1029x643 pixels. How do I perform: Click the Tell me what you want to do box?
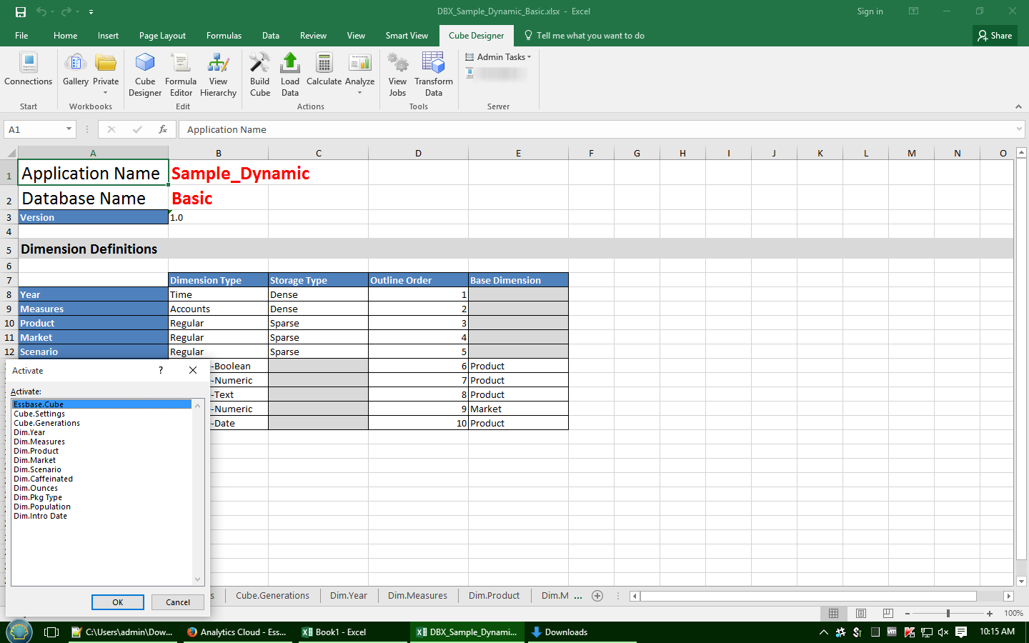(x=584, y=36)
